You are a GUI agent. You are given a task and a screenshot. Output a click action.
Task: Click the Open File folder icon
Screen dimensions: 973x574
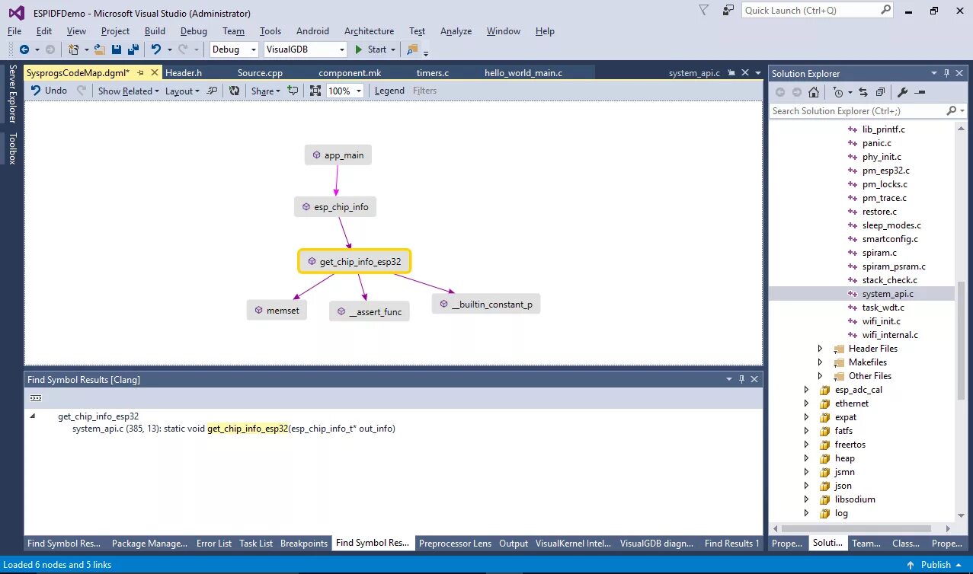tap(99, 49)
